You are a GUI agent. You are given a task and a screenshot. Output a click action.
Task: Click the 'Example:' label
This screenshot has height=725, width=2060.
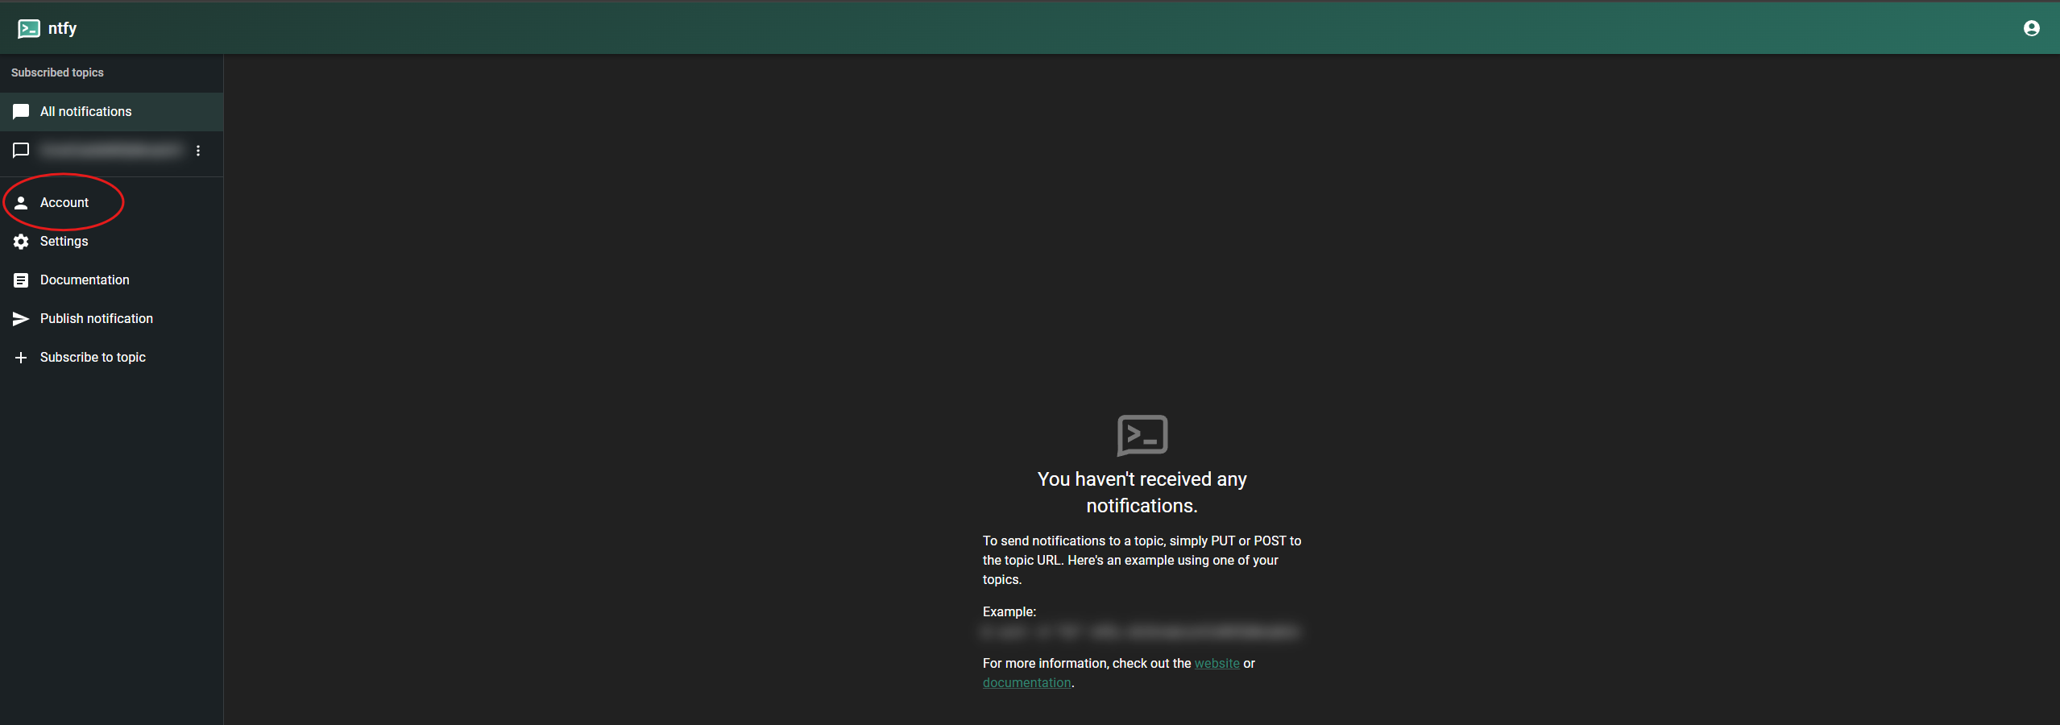coord(1009,611)
